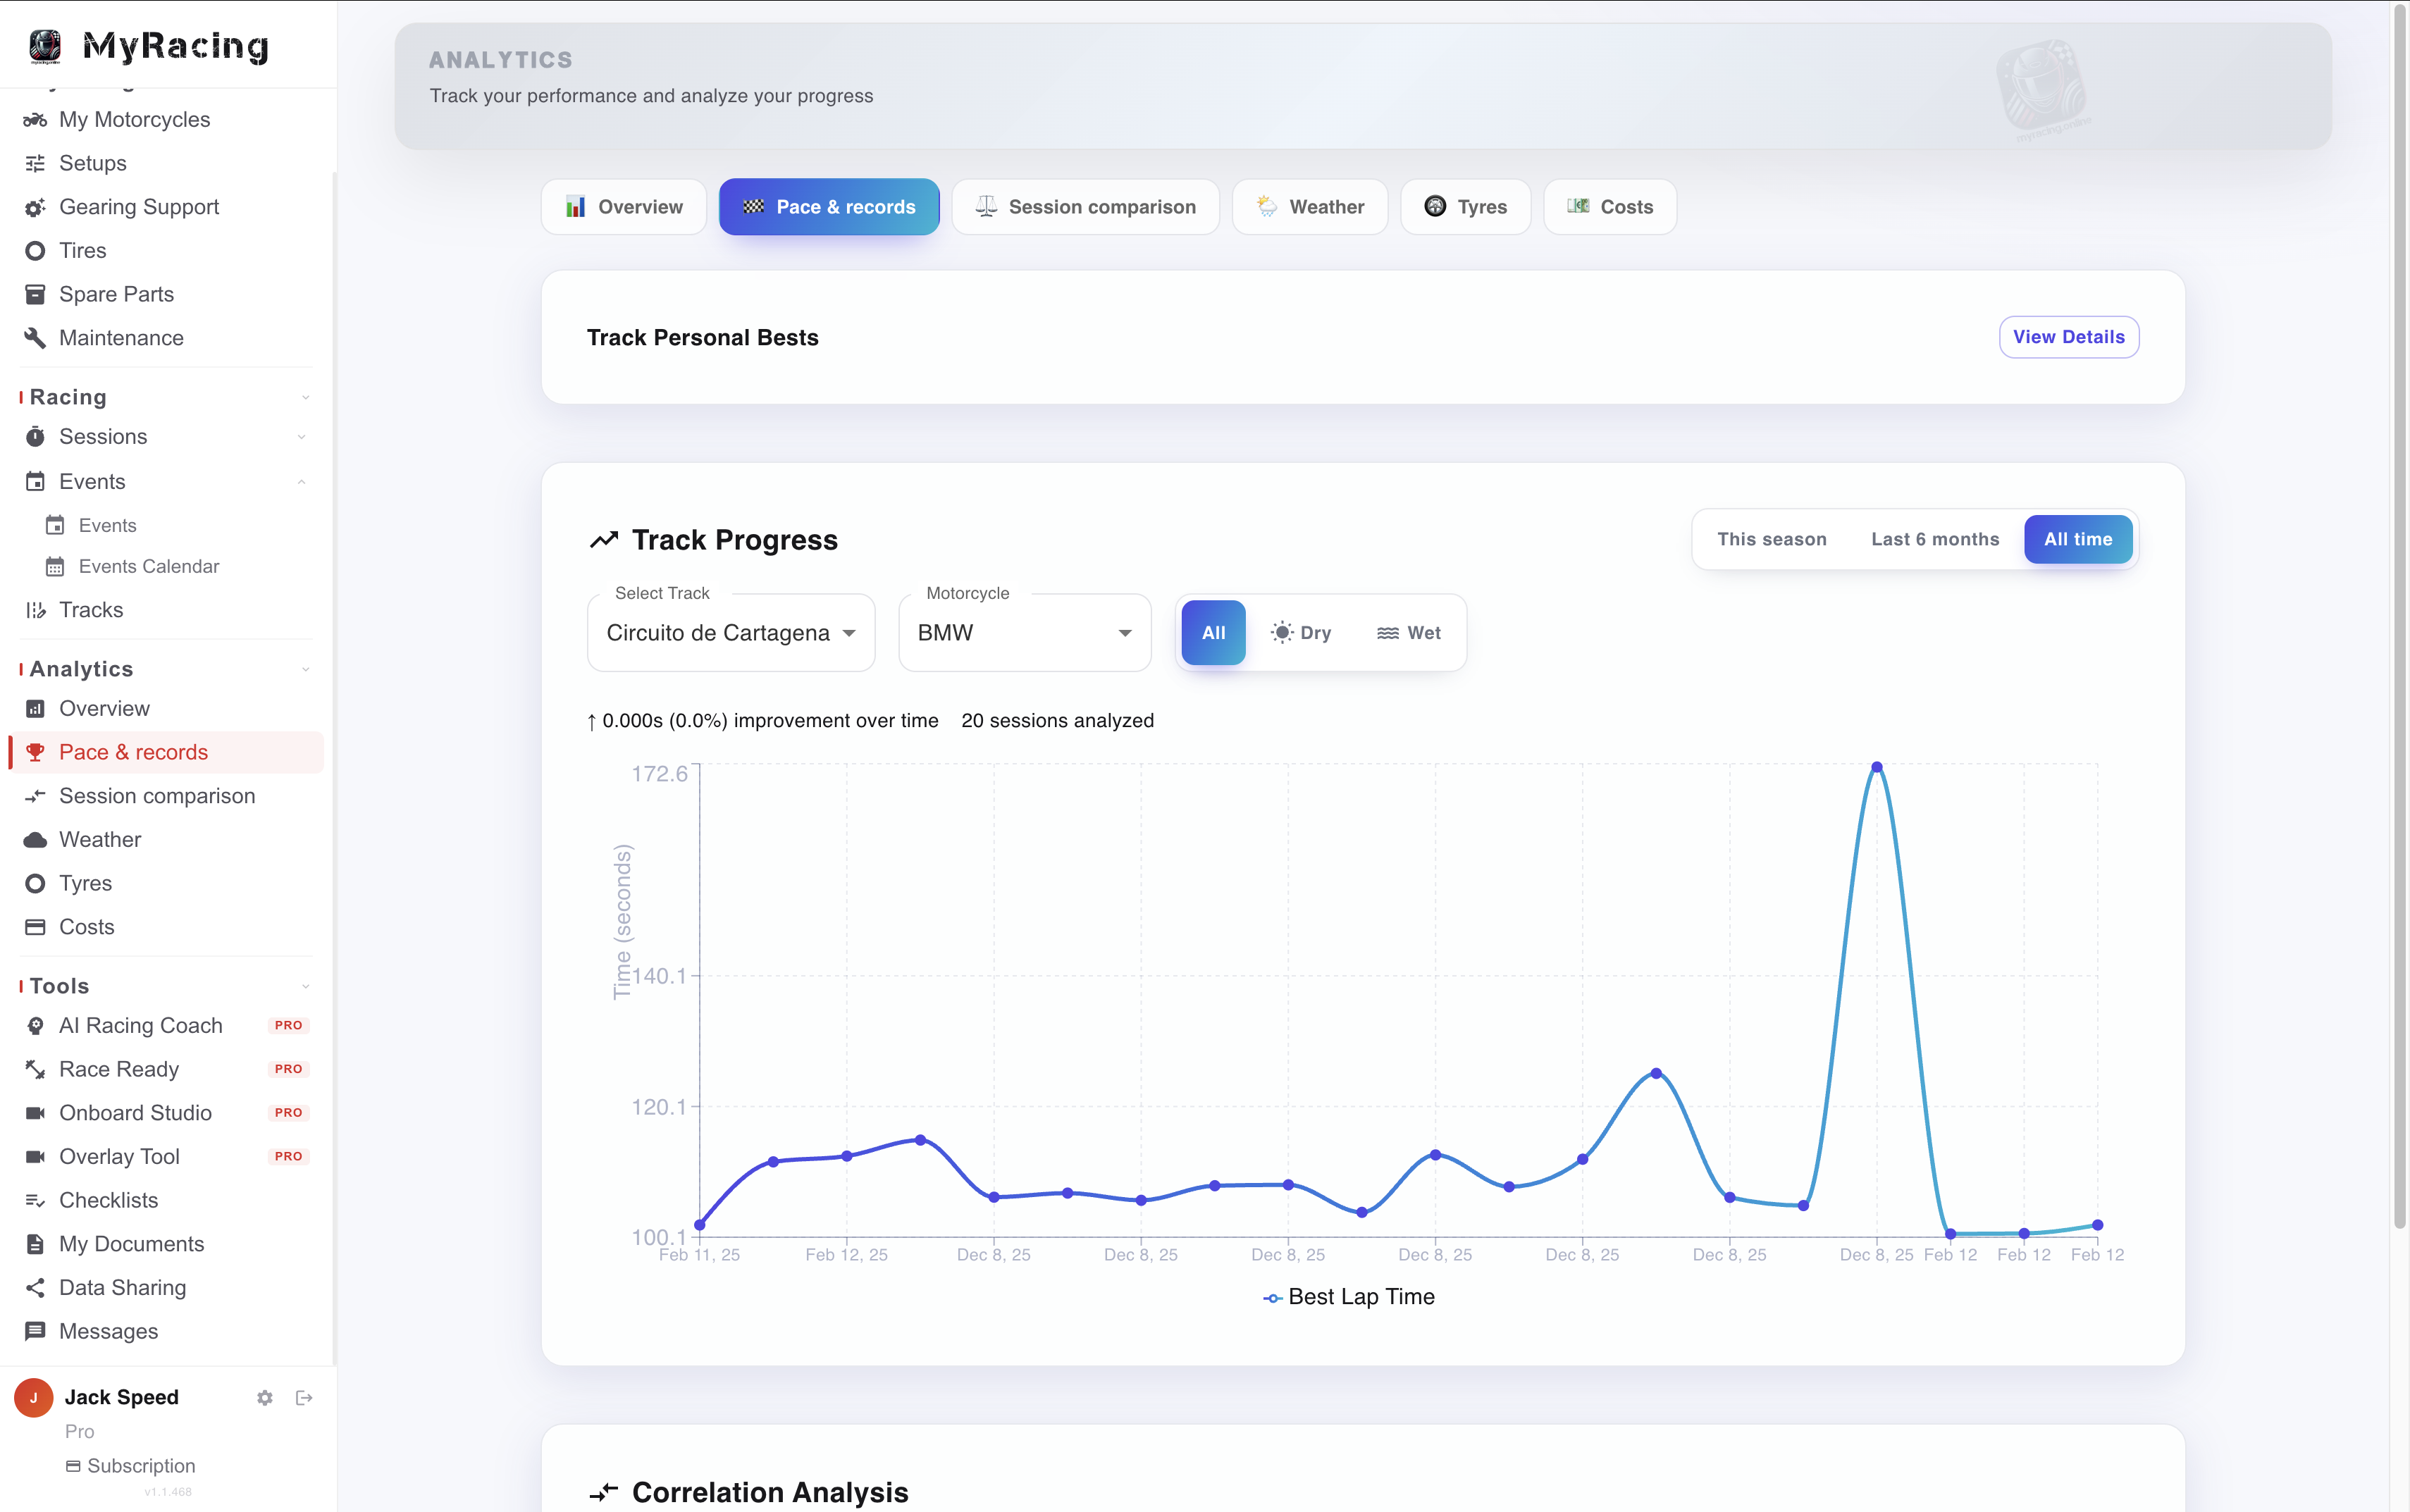
Task: Click the 'Correlation Analysis' heading
Action: tap(770, 1493)
